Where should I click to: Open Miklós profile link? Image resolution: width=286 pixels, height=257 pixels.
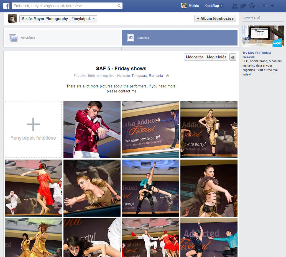point(194,6)
